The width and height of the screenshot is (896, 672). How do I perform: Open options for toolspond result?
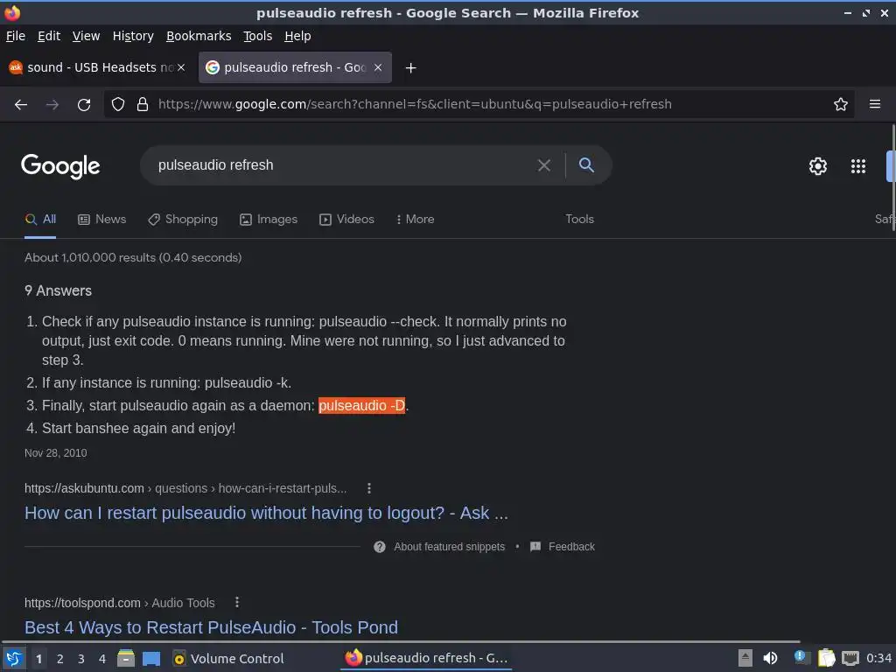point(237,602)
